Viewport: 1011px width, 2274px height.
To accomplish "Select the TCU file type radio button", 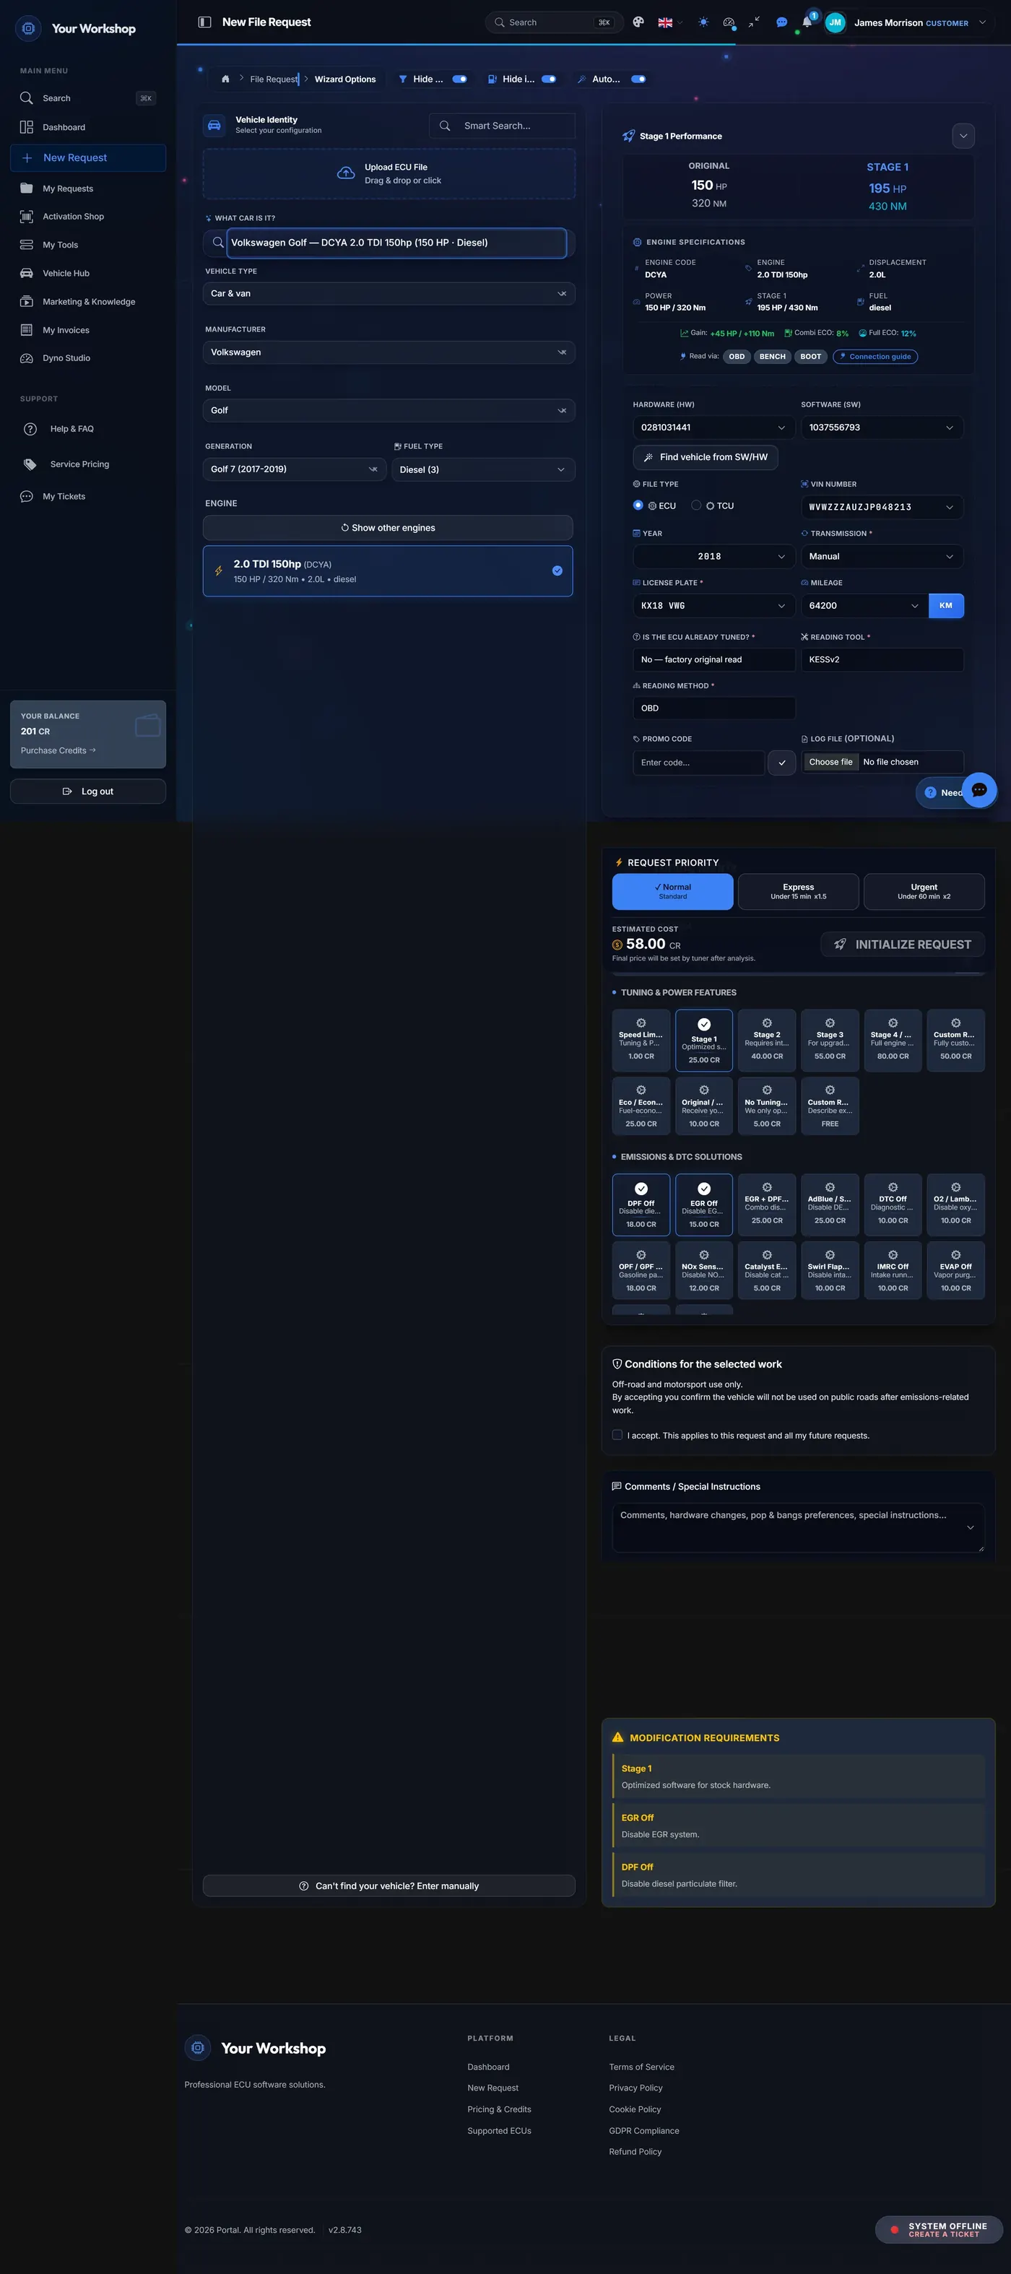I will click(695, 505).
